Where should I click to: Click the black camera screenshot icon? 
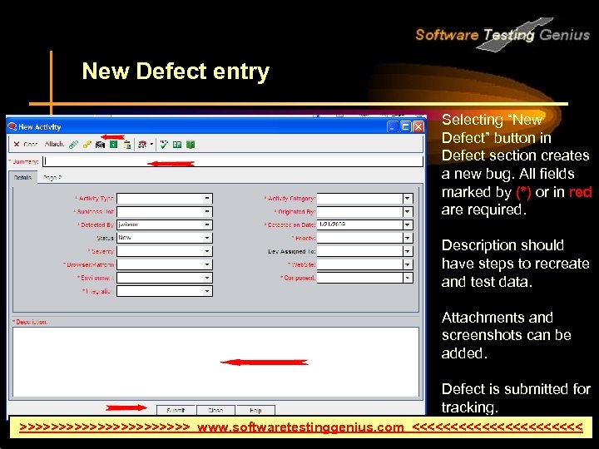[x=100, y=145]
